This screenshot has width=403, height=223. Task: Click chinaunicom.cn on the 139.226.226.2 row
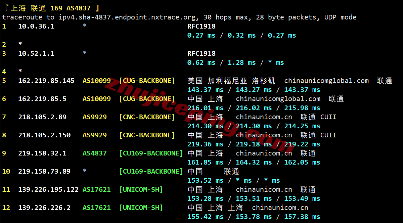[x=280, y=208]
